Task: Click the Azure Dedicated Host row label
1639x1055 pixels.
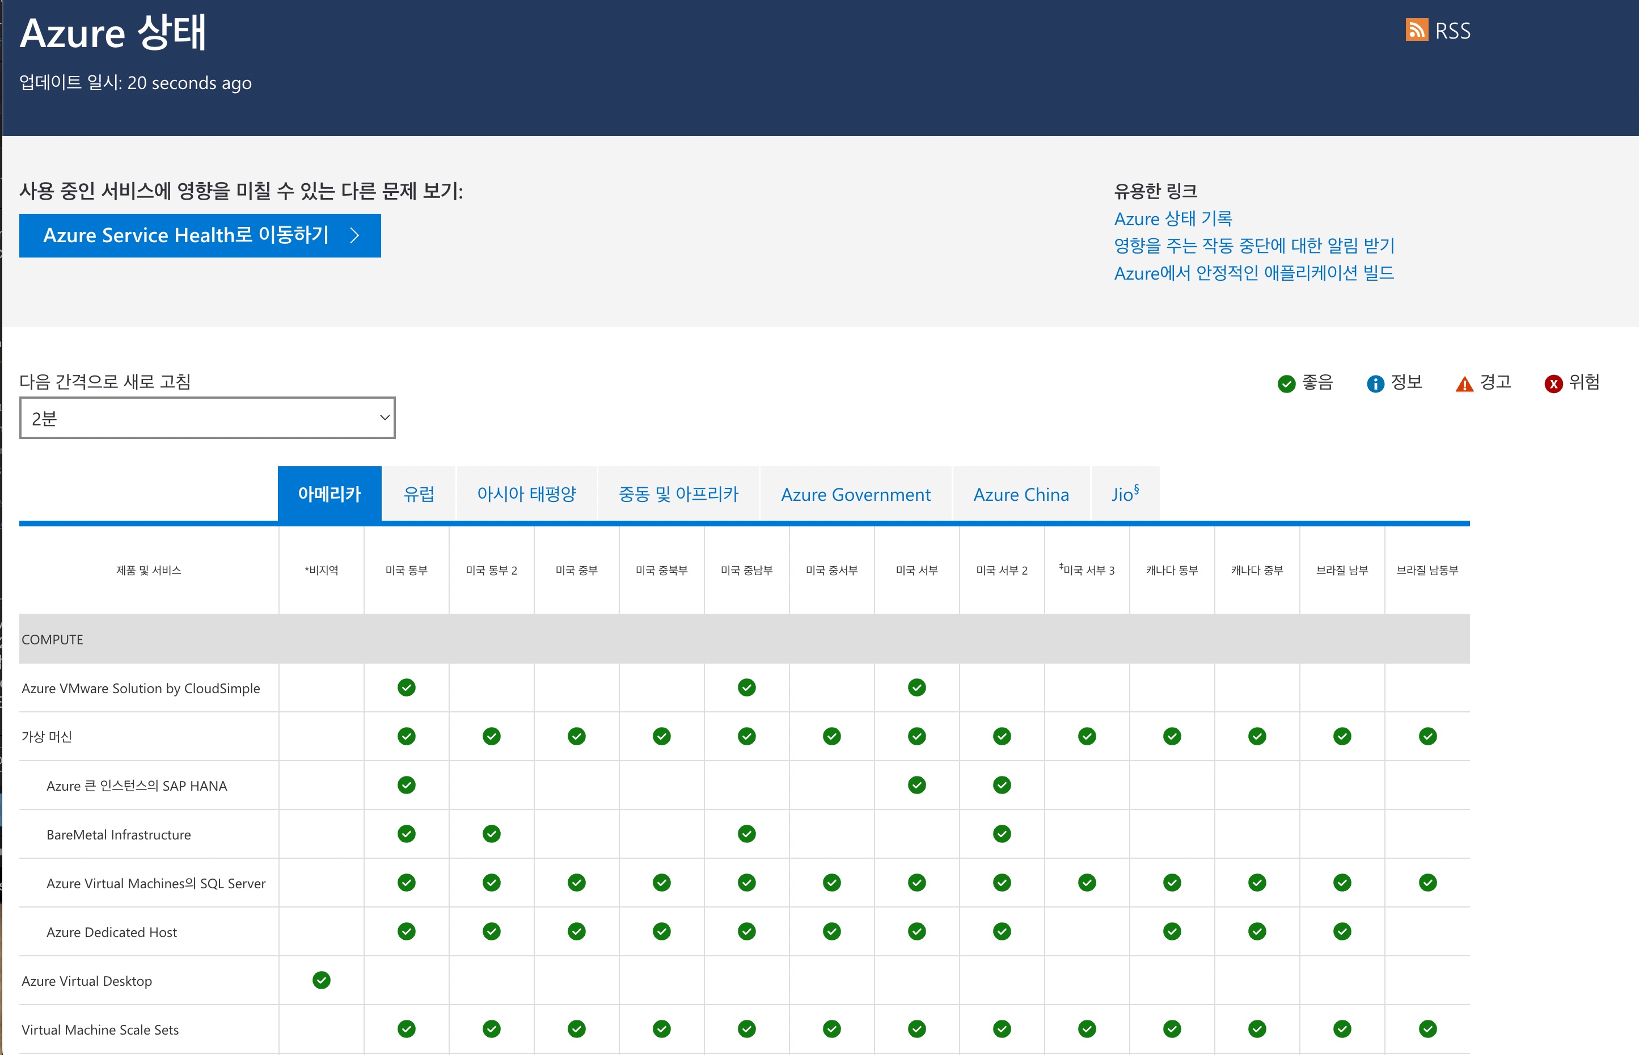Action: [x=112, y=932]
